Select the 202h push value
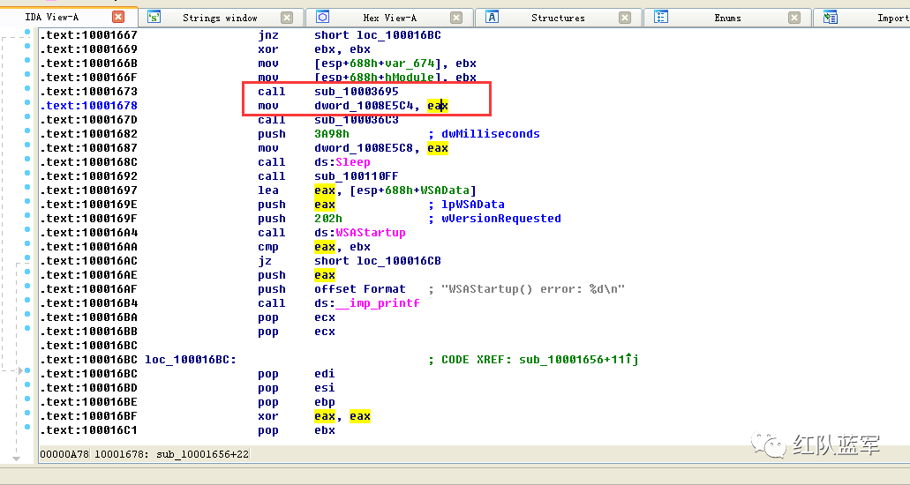 tap(328, 218)
